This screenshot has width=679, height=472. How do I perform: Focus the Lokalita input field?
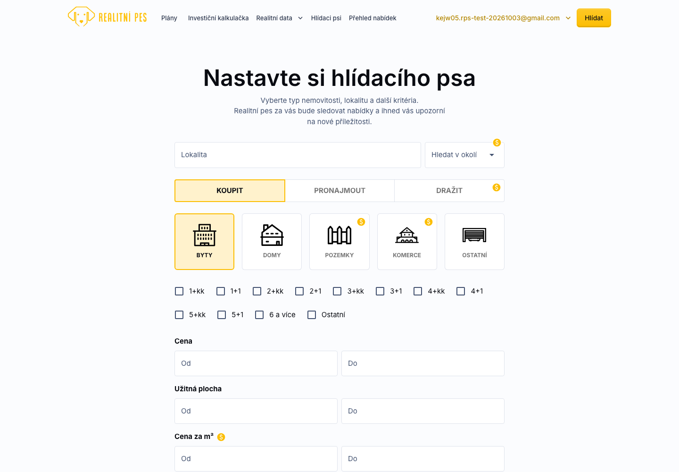298,155
